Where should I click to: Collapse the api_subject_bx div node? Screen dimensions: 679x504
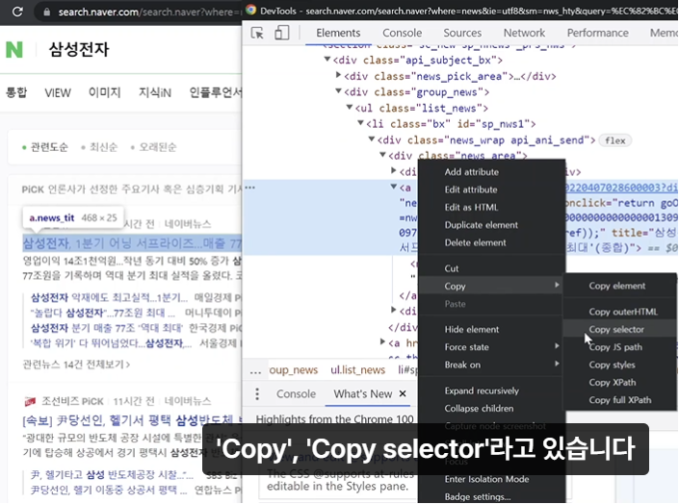tap(327, 60)
